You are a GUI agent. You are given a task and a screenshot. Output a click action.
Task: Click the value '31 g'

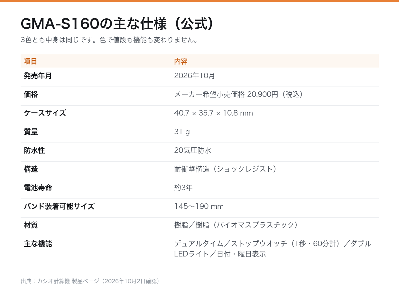pos(182,132)
